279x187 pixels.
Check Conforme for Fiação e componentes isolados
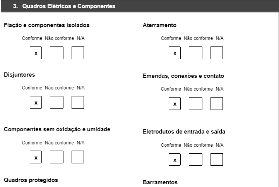[36, 53]
